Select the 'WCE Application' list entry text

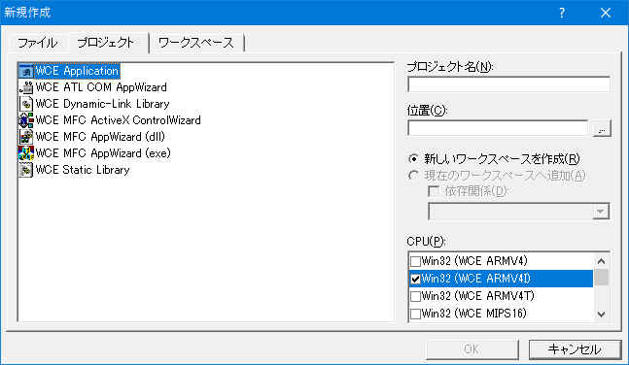pyautogui.click(x=77, y=71)
